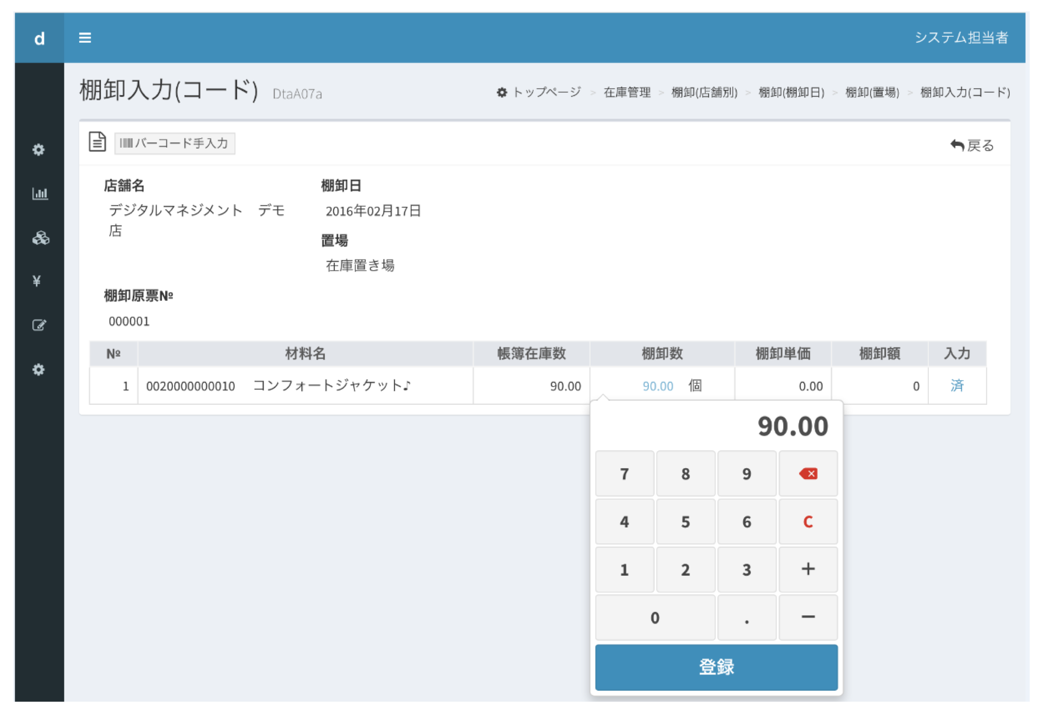1042x714 pixels.
Task: Tap keypad digit 3
Action: point(747,570)
